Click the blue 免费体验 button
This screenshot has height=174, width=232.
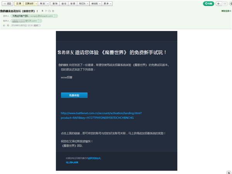coord(74,95)
